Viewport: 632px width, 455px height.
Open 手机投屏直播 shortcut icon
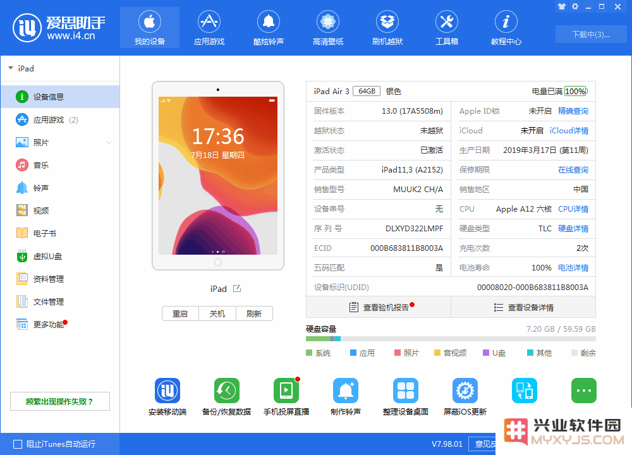pos(286,390)
